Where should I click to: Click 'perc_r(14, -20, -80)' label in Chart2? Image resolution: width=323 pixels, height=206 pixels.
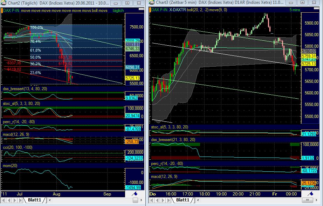click(19, 122)
